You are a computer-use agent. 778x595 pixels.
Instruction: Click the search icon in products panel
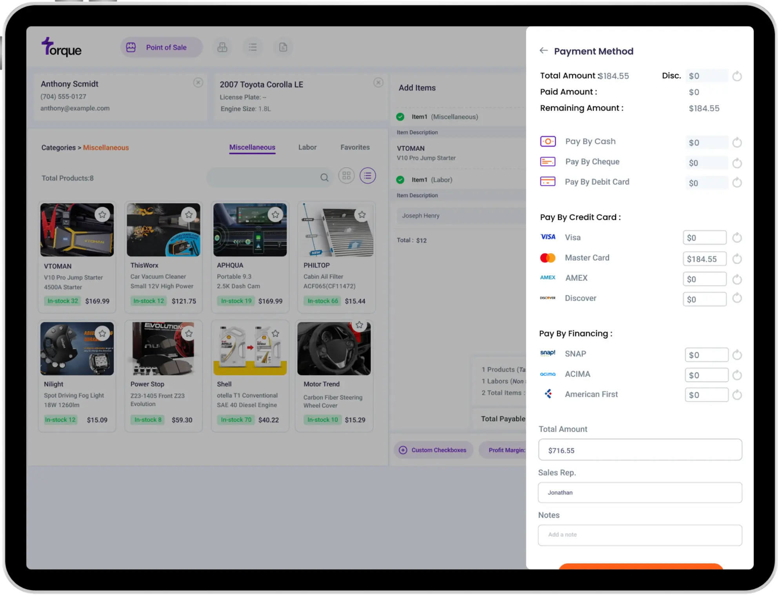[324, 177]
